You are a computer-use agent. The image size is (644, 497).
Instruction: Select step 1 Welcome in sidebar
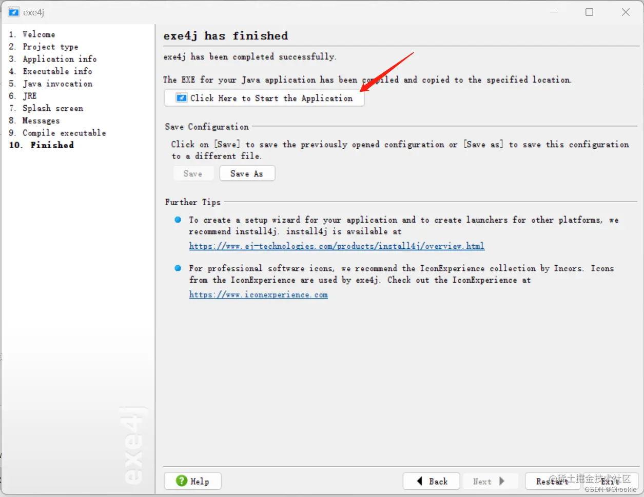[32, 34]
